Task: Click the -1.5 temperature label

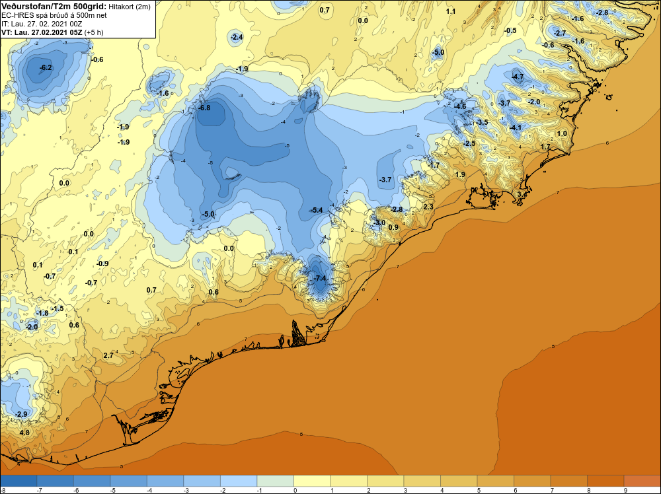Action: click(58, 308)
